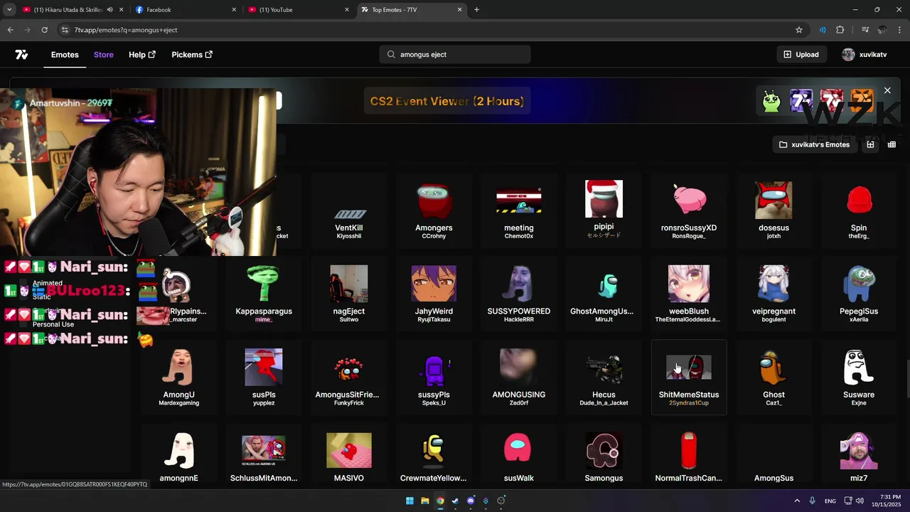Open the ronsroSussyXD emote

(689, 211)
